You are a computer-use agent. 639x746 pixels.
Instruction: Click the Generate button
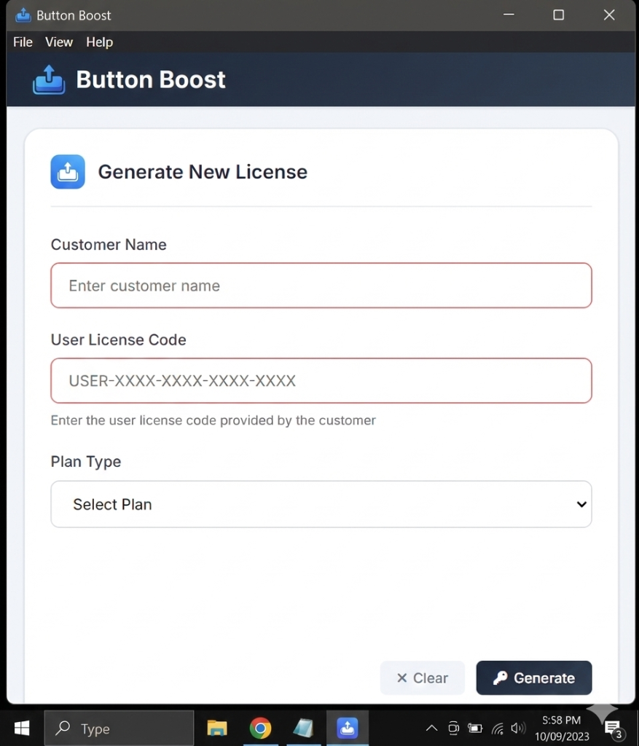pyautogui.click(x=533, y=678)
